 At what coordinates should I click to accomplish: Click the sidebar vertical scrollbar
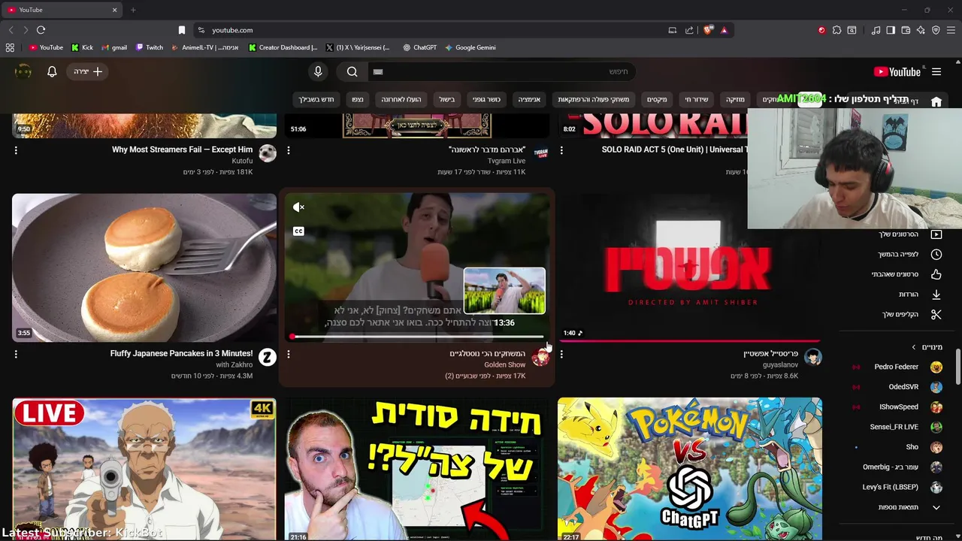click(x=958, y=367)
